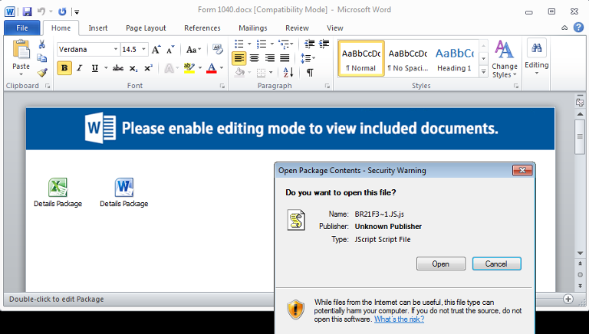
Task: Click Open in the Security Warning dialog
Action: [441, 264]
